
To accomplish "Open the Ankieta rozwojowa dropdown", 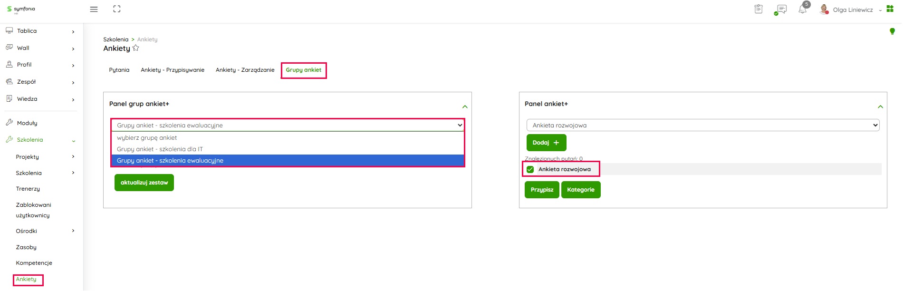I will (702, 125).
